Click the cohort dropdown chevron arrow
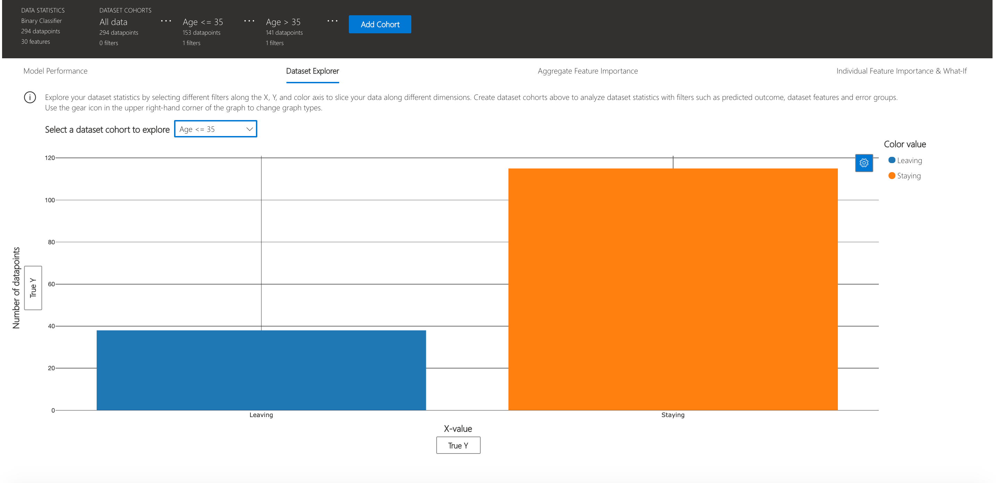Viewport: 996px width, 483px height. coord(249,129)
